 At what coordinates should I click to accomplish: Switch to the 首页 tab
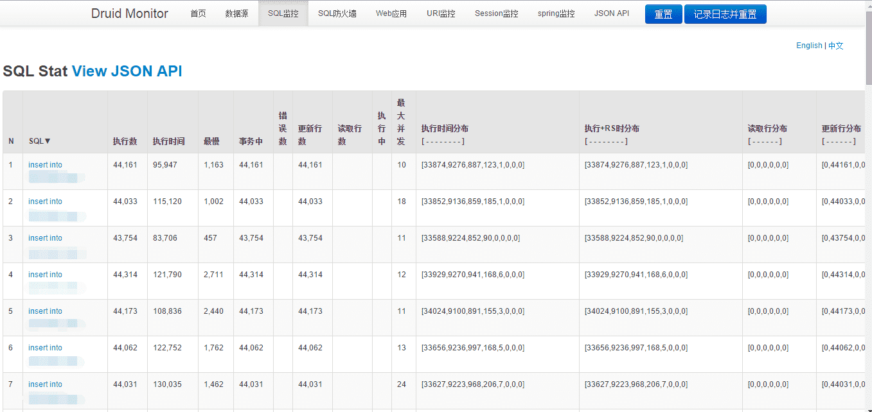tap(198, 13)
